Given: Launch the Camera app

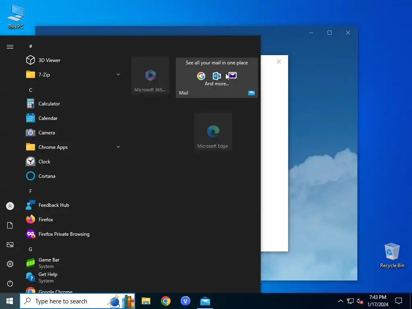Looking at the screenshot, I should 74,133.
